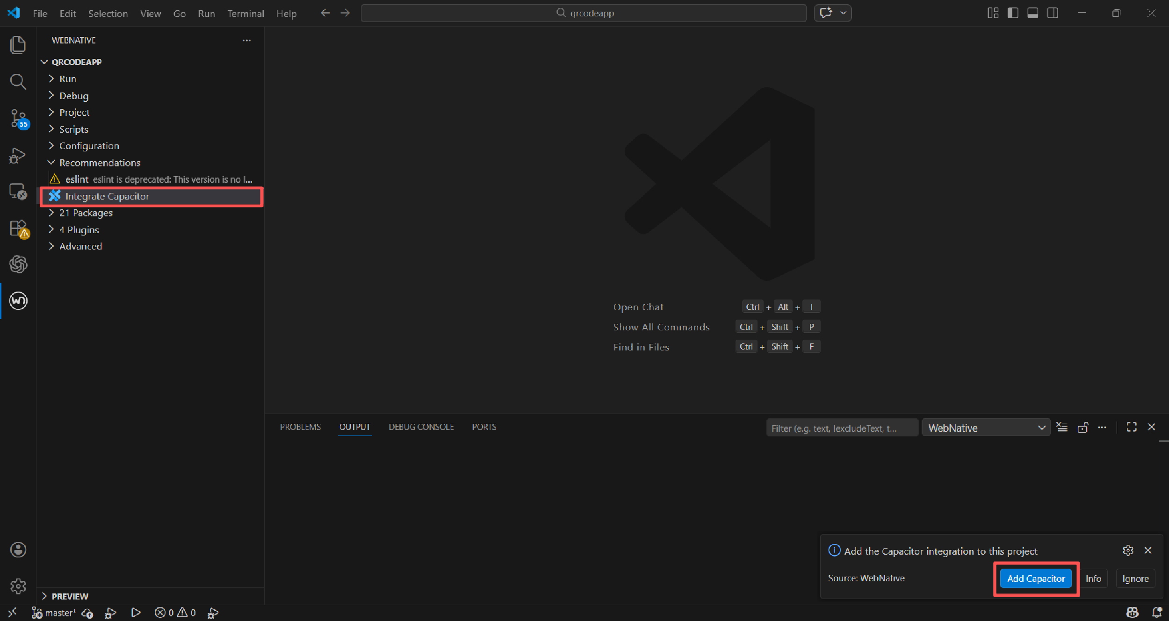Screen dimensions: 1169x621
Task: Select the WebNative activity bar icon
Action: tap(18, 300)
